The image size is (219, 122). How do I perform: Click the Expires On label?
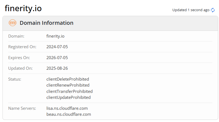tap(19, 58)
